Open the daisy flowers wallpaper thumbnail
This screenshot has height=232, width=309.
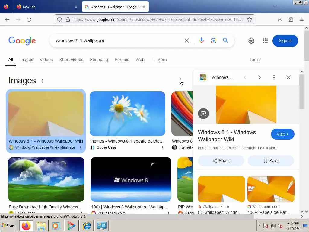click(128, 114)
